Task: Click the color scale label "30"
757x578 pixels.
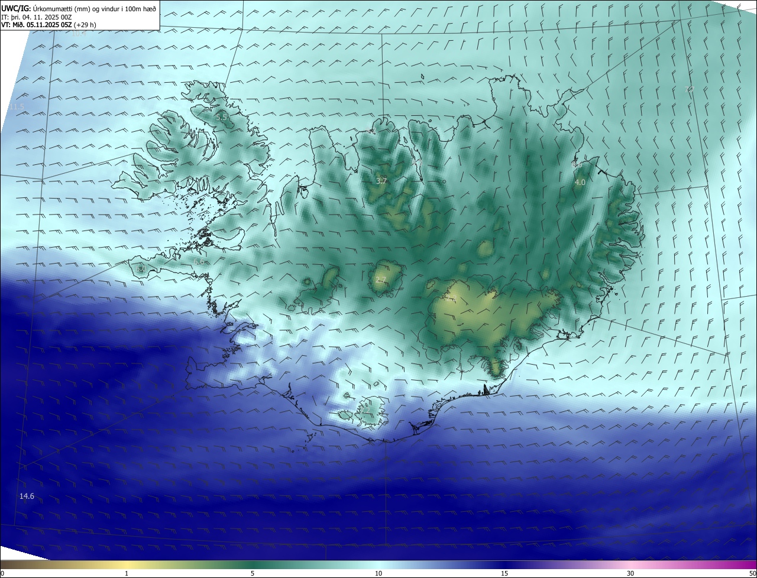Action: (630, 574)
